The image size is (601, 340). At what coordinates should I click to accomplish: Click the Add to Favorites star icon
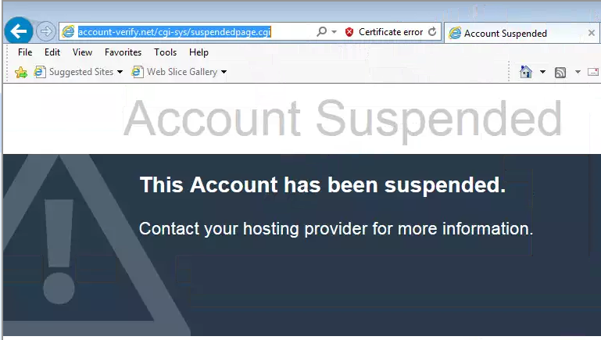(21, 72)
